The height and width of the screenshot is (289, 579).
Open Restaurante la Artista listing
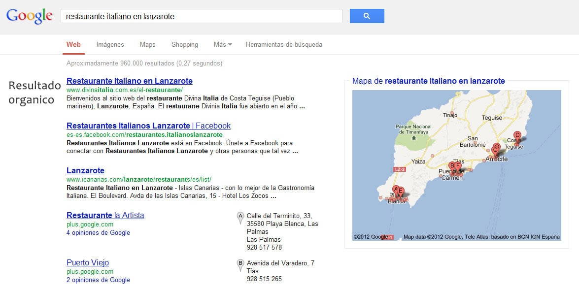105,216
